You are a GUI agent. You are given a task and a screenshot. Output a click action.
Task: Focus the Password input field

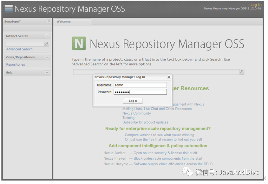pyautogui.click(x=140, y=92)
